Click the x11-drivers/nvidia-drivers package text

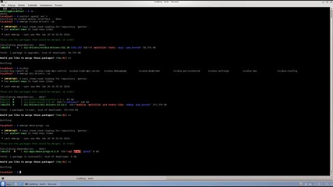click(x=47, y=48)
